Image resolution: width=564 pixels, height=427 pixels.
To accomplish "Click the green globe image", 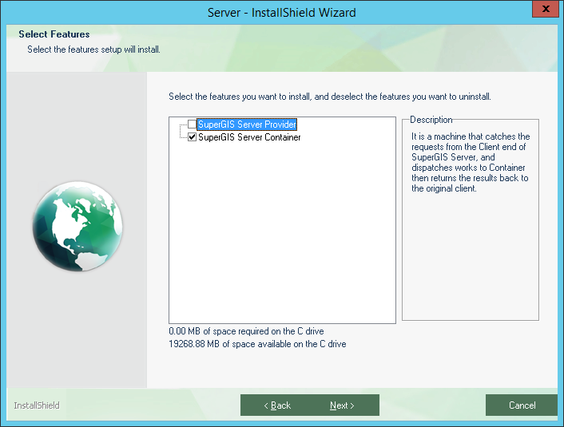I will coord(77,226).
